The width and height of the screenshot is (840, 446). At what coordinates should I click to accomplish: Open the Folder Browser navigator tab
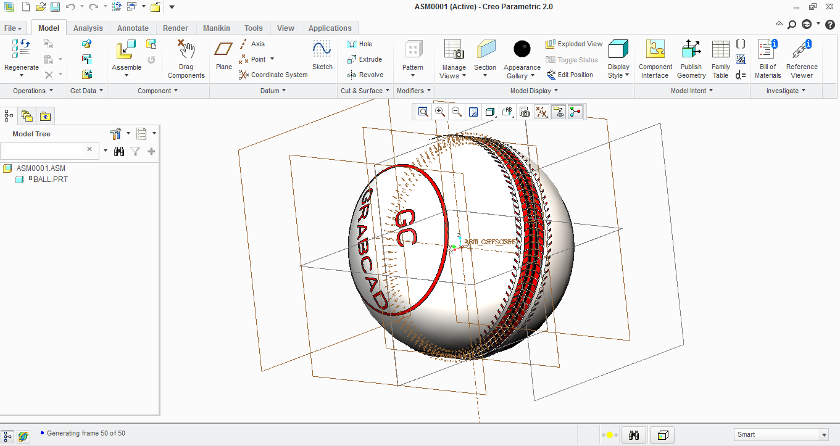[x=27, y=115]
